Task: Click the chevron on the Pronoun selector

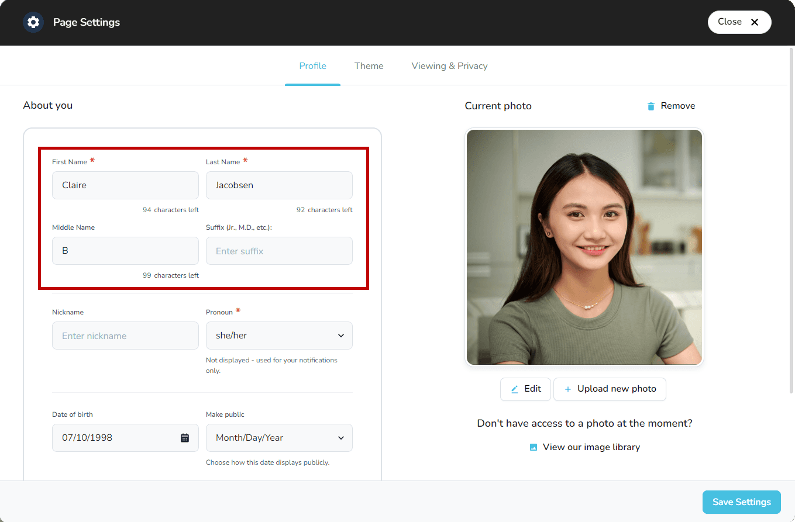Action: tap(341, 336)
